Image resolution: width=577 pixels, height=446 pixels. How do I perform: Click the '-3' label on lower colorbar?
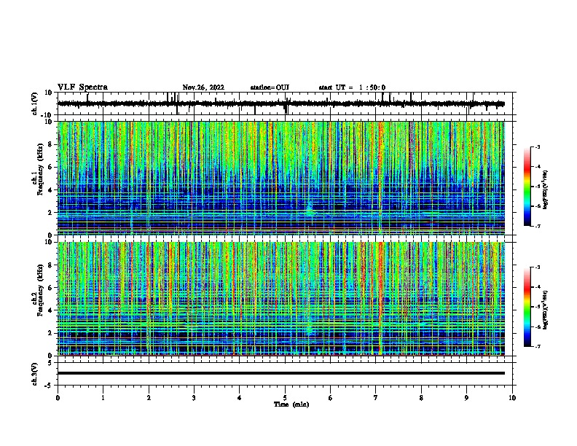pyautogui.click(x=538, y=267)
